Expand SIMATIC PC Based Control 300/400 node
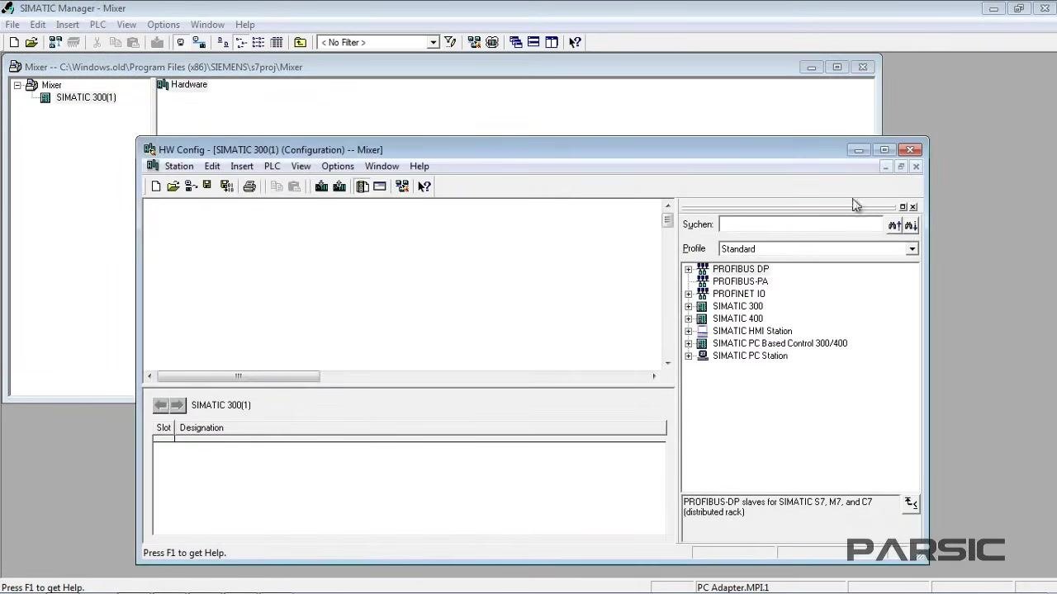This screenshot has width=1057, height=594. pos(689,343)
